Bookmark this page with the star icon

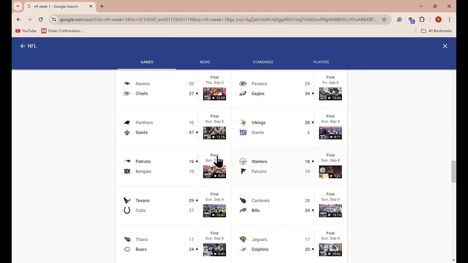[384, 19]
